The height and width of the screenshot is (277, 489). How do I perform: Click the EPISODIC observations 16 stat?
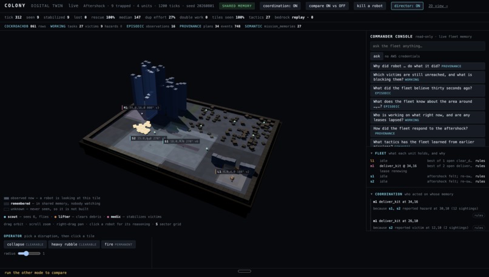coord(151,27)
